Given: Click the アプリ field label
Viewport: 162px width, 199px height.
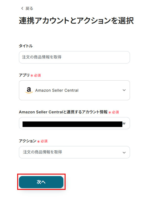Looking at the screenshot, I should point(24,75).
